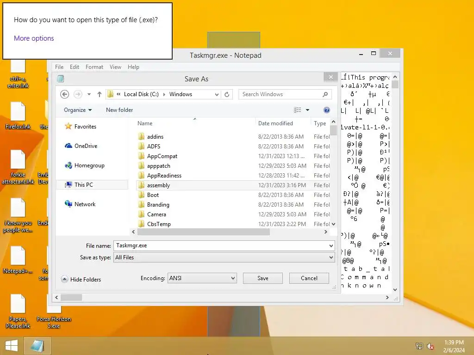This screenshot has height=355, width=474.
Task: Open the Windows Start button
Action: click(x=11, y=346)
